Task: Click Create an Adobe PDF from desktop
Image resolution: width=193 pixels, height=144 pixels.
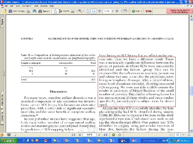Action: point(179,11)
